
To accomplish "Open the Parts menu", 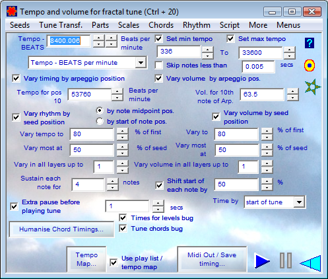I will [x=100, y=25].
